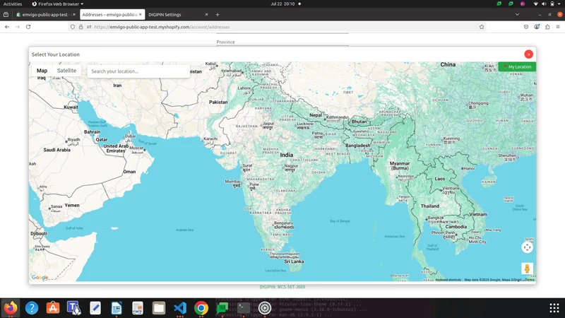Open the text editor pencil icon in dock
565x318 pixels.
[95, 308]
